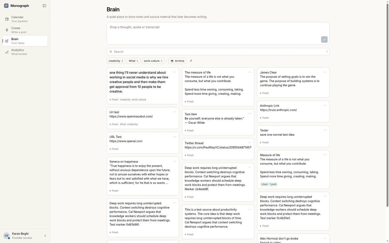
Task: Open the Calendar pipeline page
Action: pos(25,19)
